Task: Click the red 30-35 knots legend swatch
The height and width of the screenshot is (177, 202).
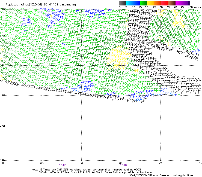Action: click(165, 3)
